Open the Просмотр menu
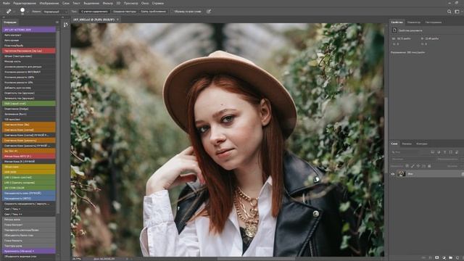464x261 pixels. point(130,3)
